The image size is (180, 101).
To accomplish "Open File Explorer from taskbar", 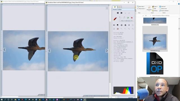I will pyautogui.click(x=15, y=100).
